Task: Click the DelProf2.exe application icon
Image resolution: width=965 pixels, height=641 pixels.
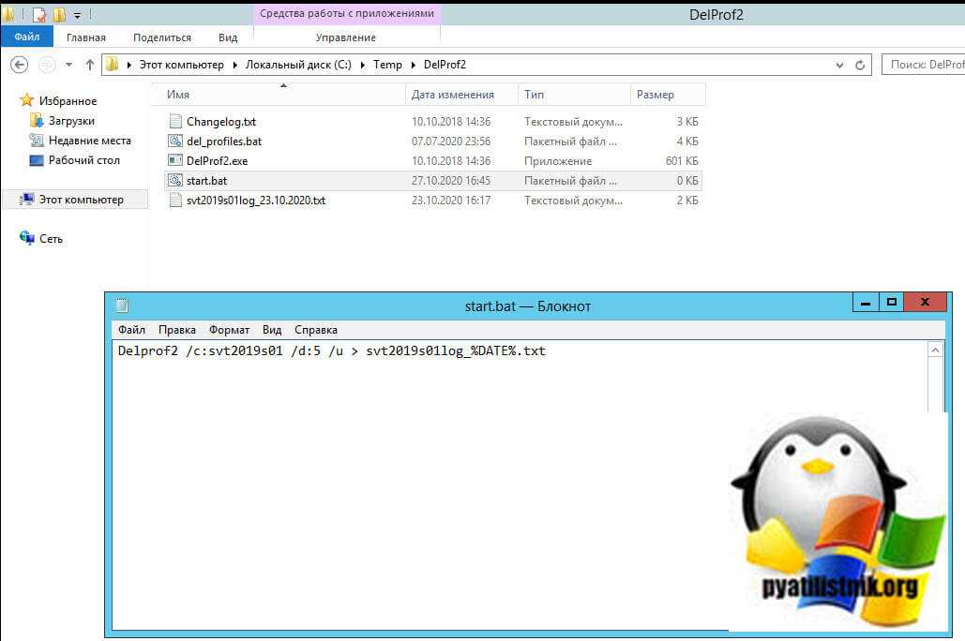Action: pyautogui.click(x=175, y=161)
